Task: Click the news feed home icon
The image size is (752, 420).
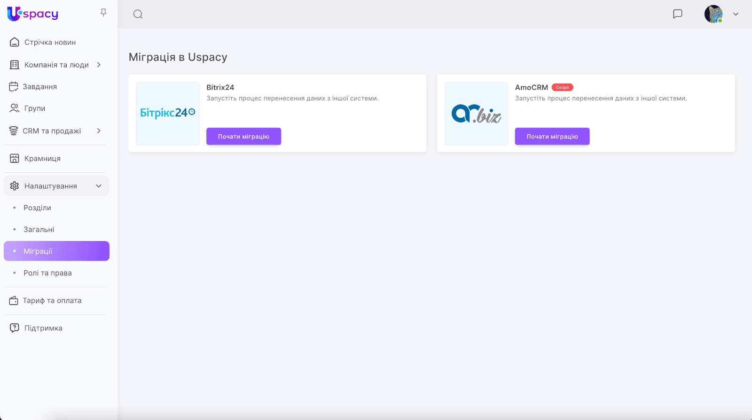Action: point(15,42)
